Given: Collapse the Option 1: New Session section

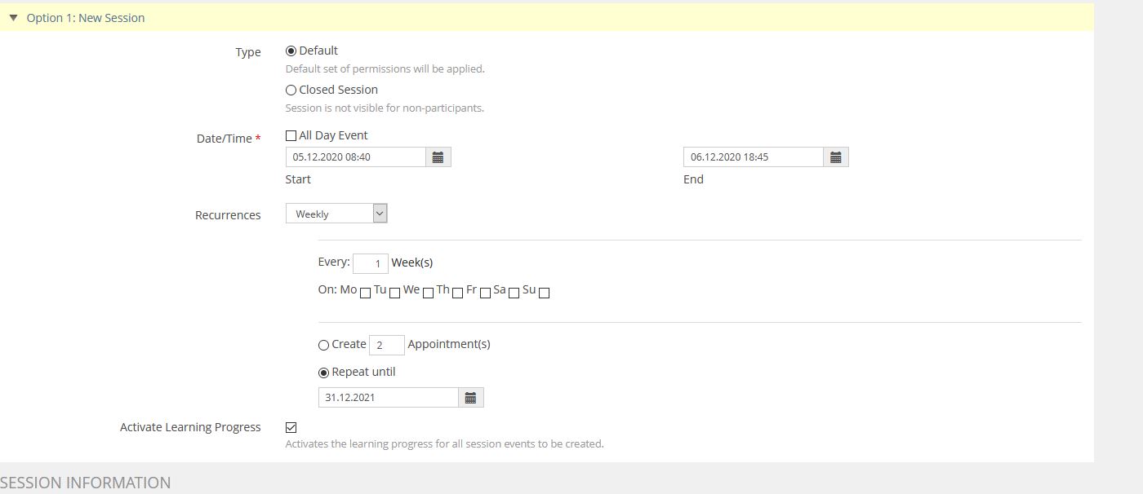Looking at the screenshot, I should click(13, 17).
